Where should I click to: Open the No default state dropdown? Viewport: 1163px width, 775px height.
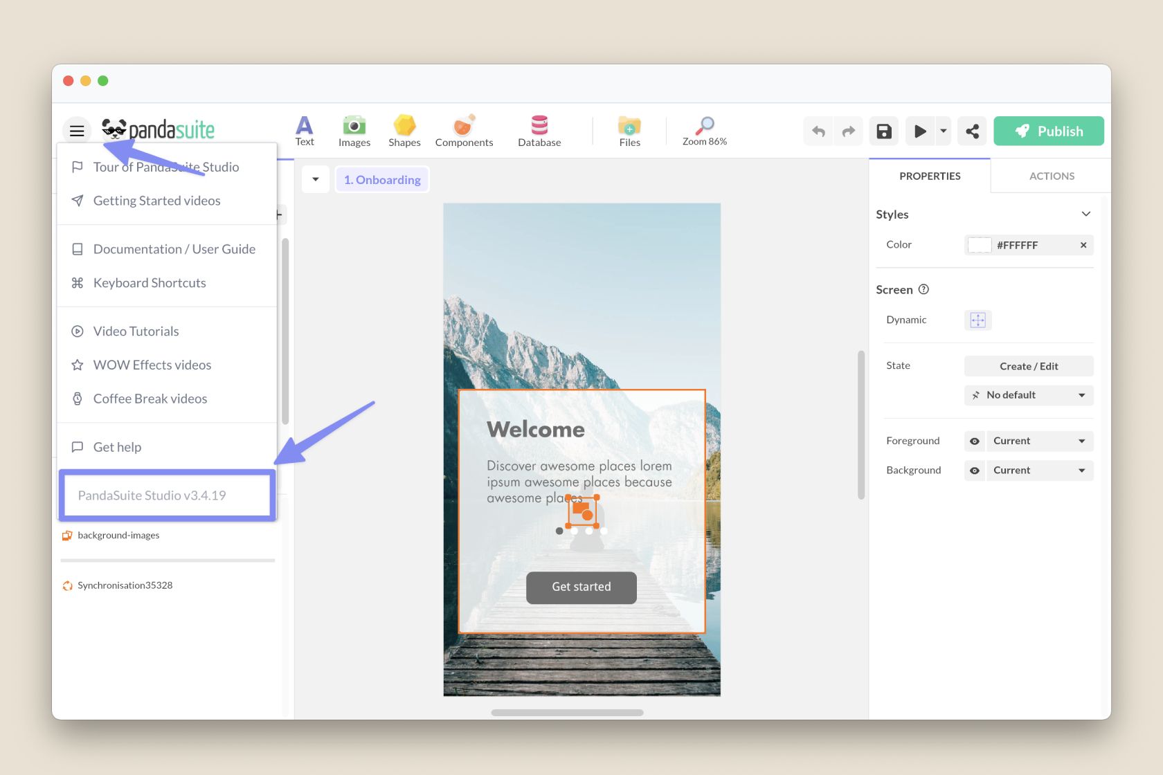tap(1029, 395)
